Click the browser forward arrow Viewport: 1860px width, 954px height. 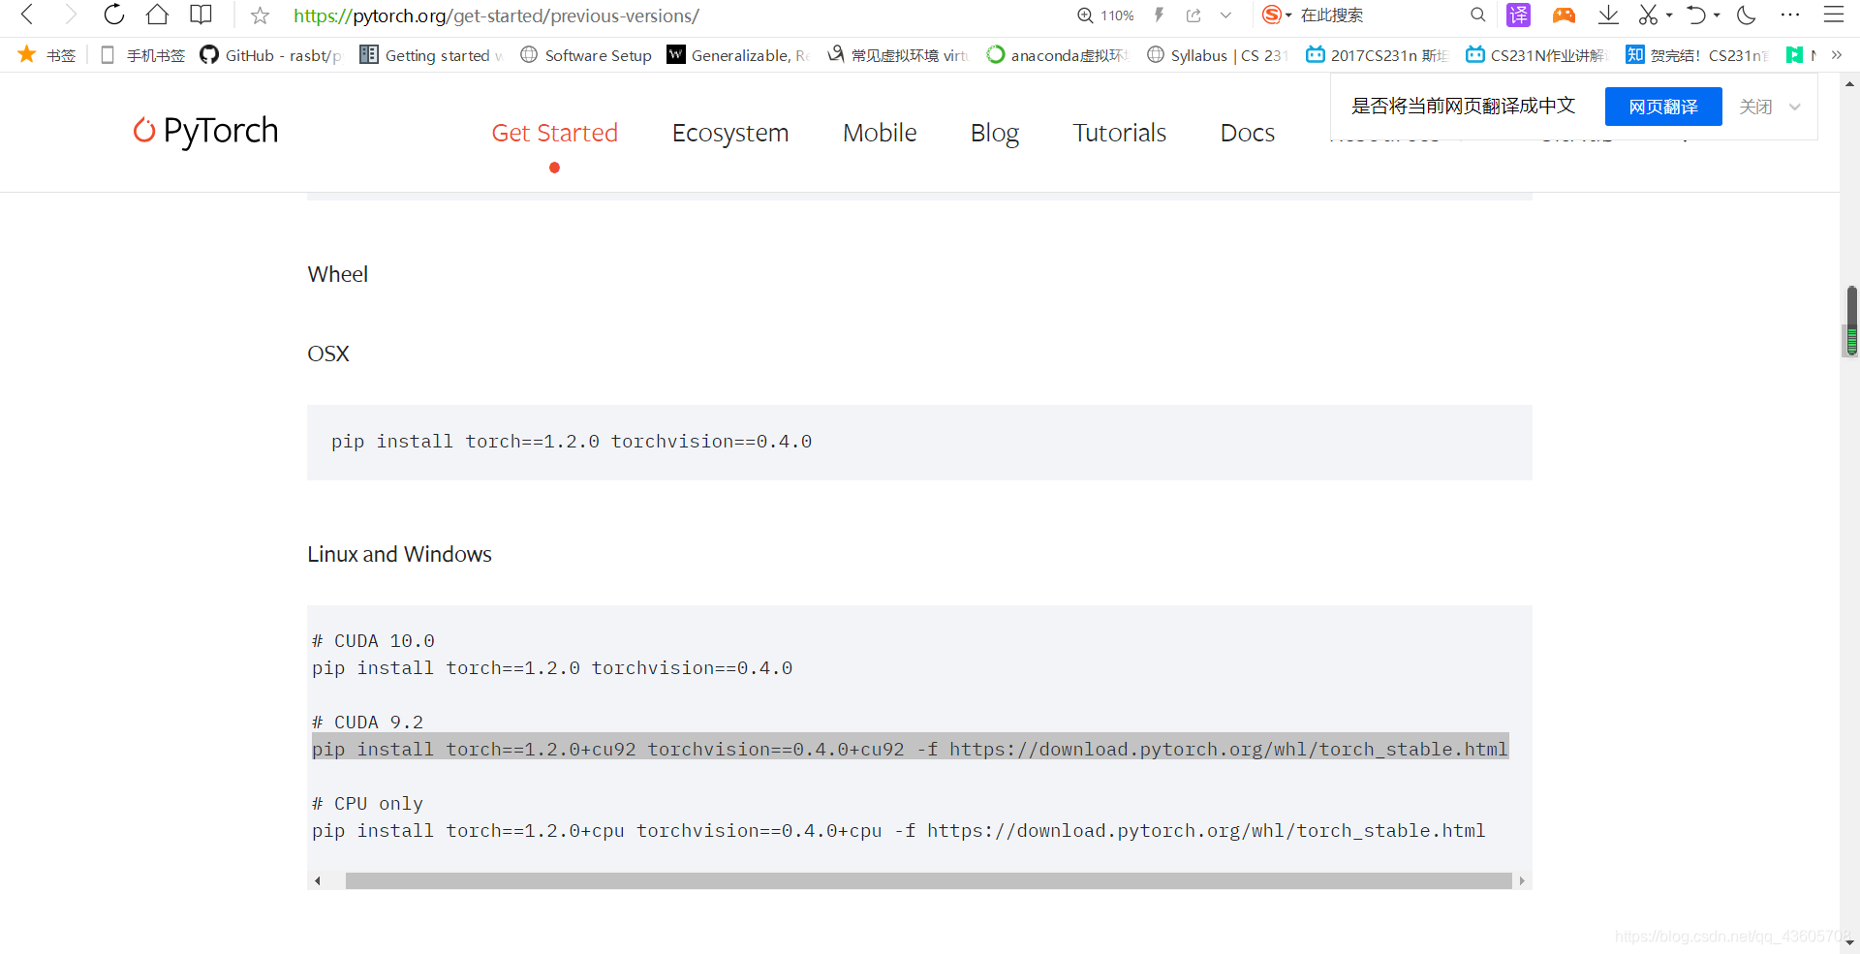[70, 15]
